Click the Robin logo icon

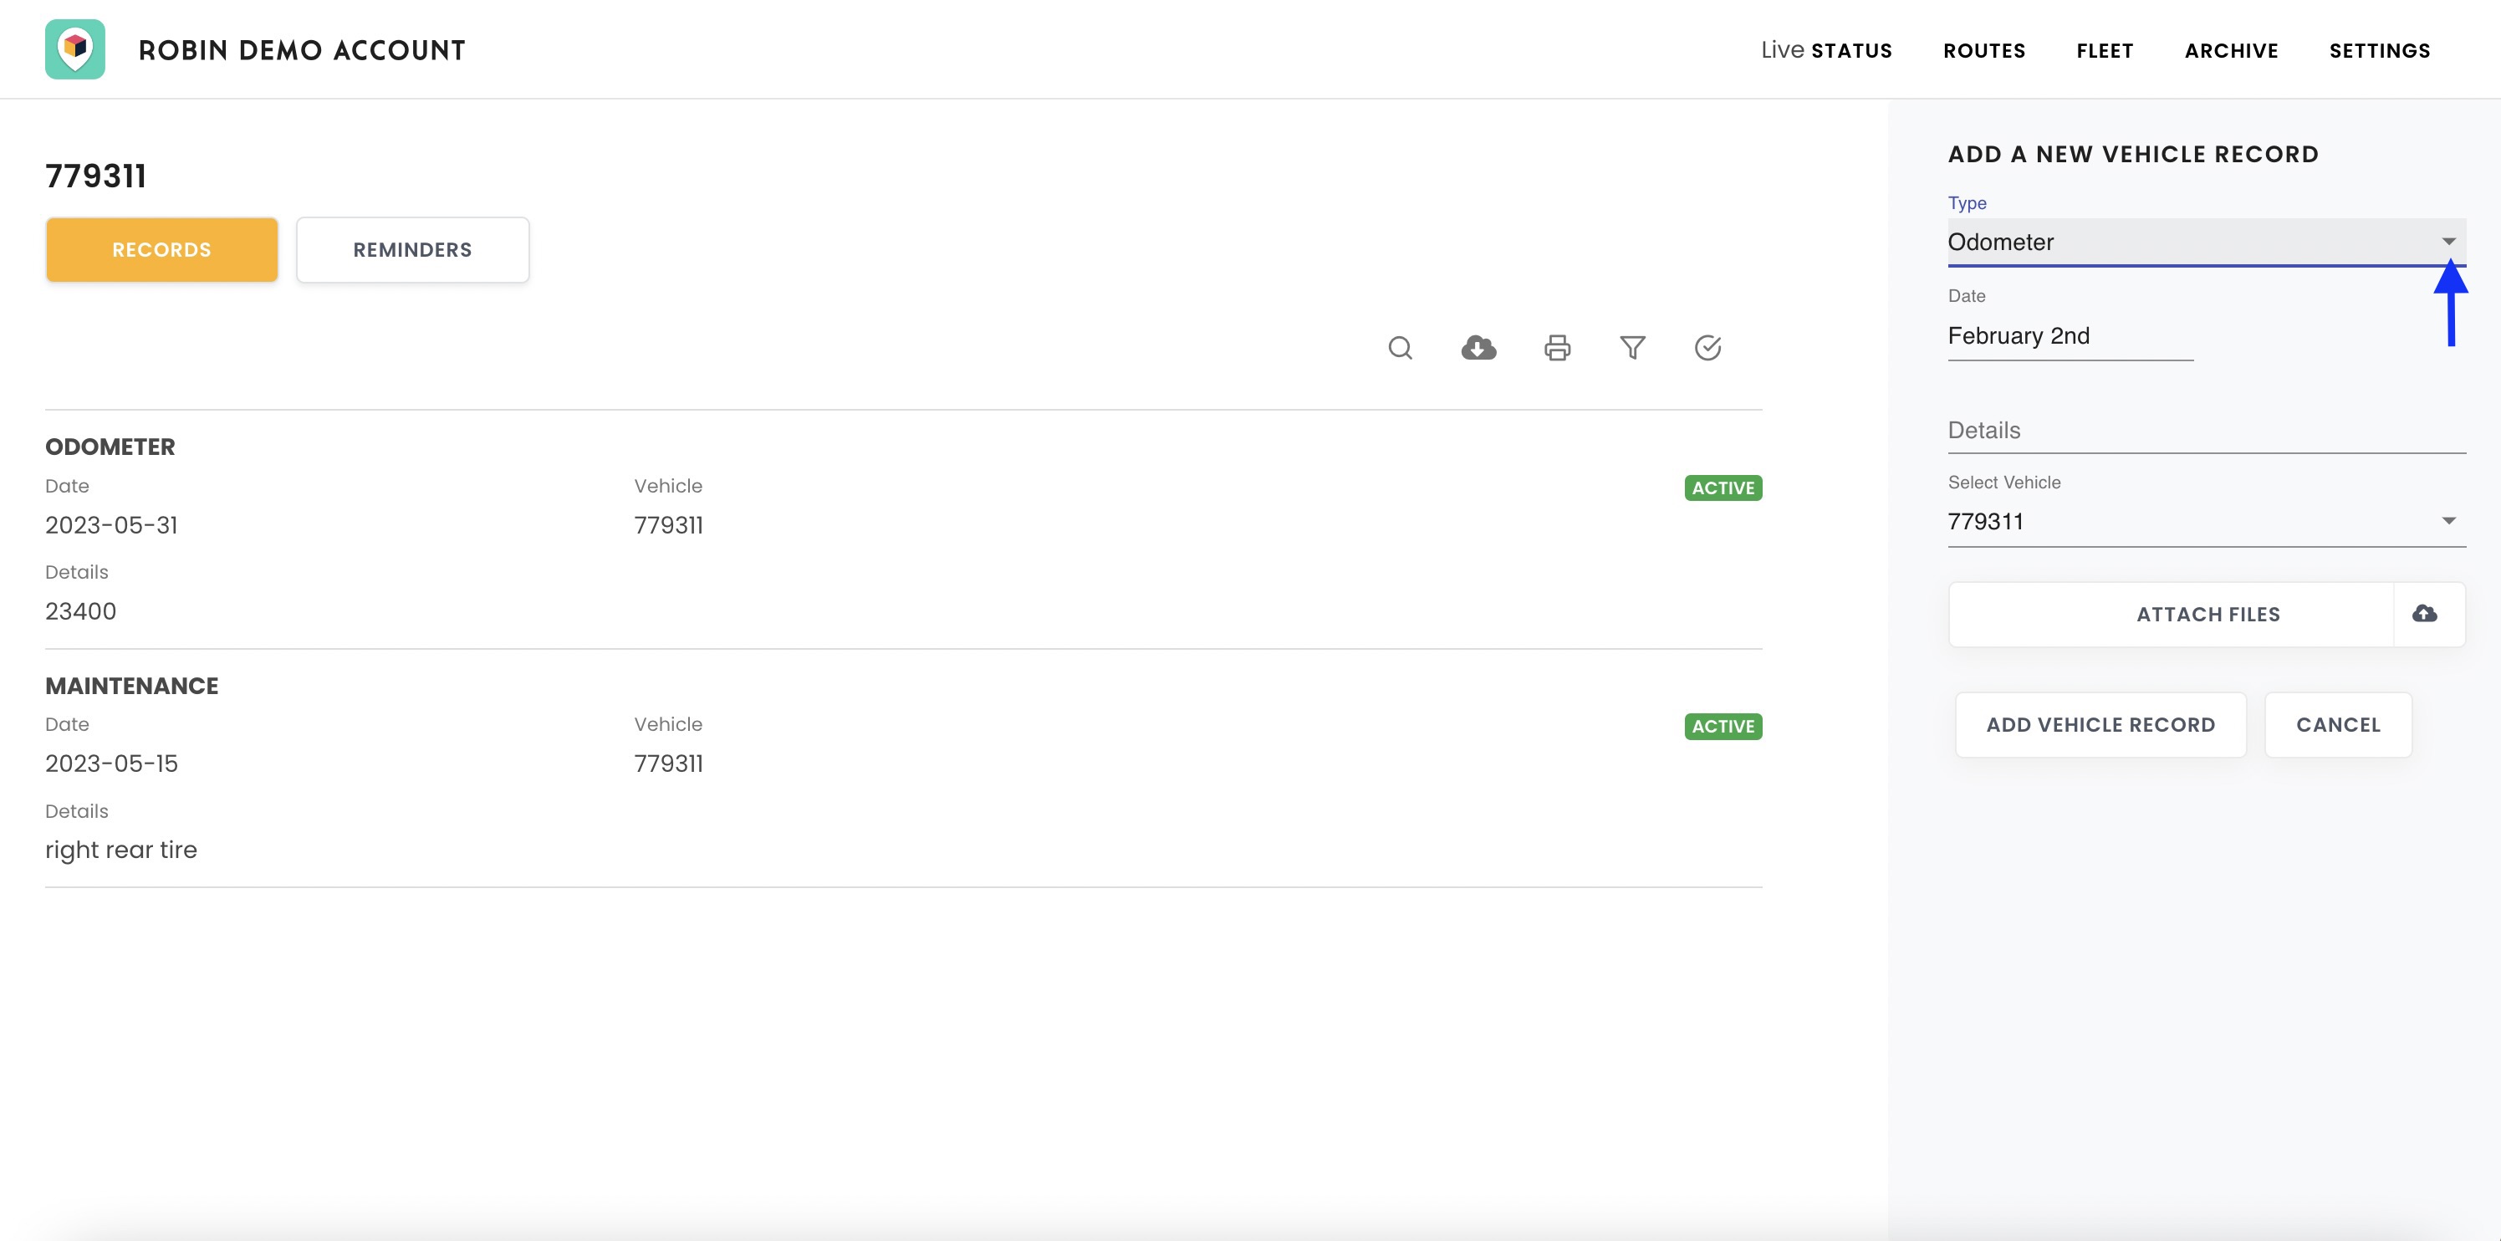[x=74, y=49]
